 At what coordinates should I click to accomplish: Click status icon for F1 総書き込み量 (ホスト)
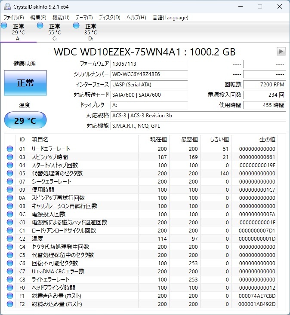[10, 296]
